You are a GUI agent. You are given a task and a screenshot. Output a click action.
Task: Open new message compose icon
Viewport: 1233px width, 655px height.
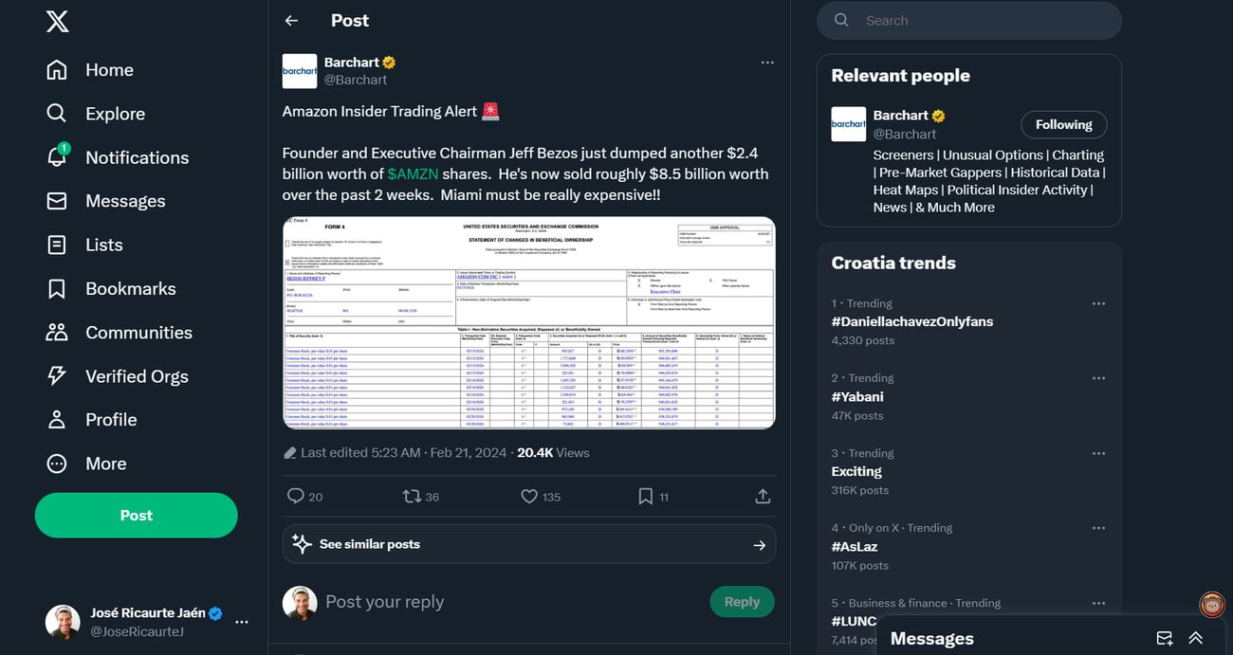[1165, 638]
